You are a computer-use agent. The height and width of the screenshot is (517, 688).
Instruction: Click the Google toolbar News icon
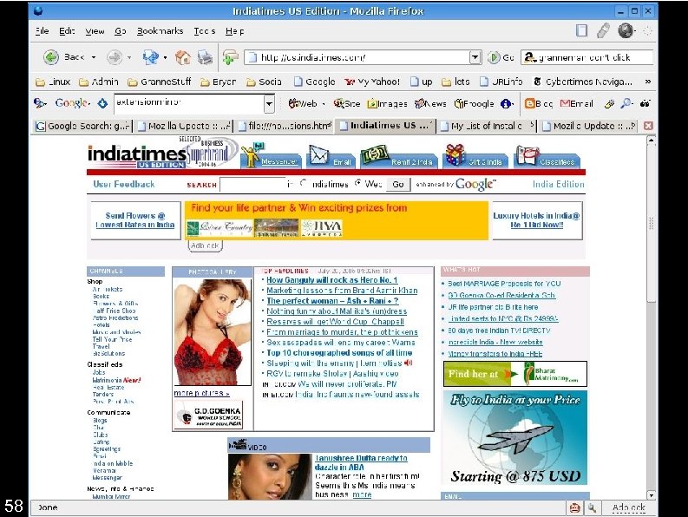420,103
